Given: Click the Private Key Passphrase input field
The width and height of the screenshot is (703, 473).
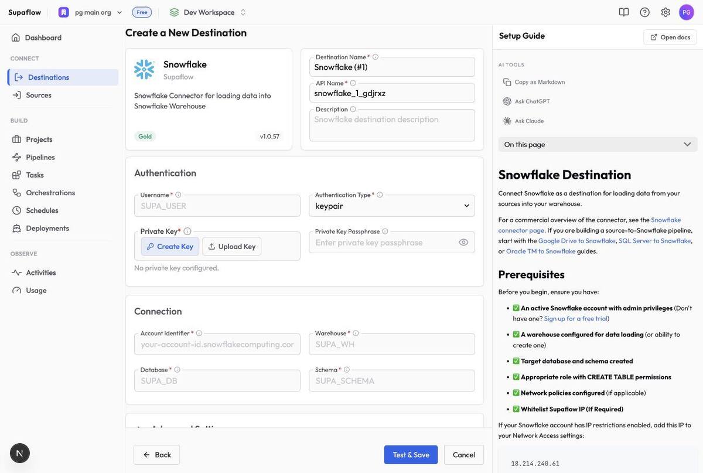Looking at the screenshot, I should pos(392,242).
